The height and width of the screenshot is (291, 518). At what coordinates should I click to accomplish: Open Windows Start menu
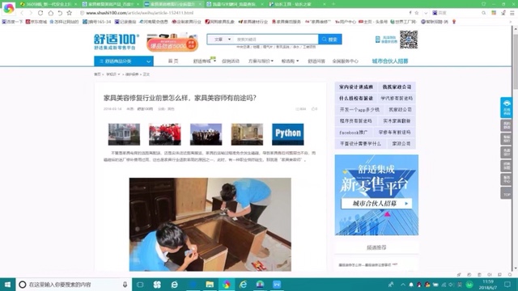(7, 285)
